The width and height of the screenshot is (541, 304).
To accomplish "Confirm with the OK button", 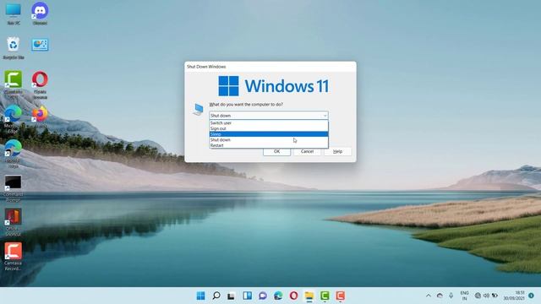I will 276,152.
